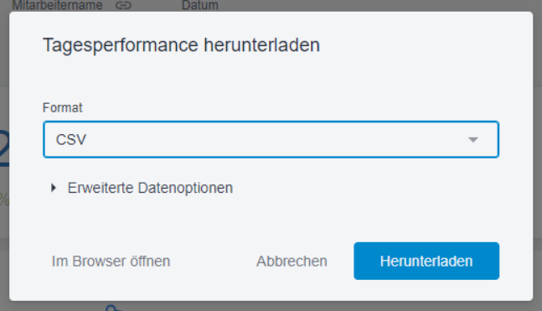The image size is (542, 311).
Task: Click the Mitarbeitername column header behind the dialog
Action: [x=57, y=5]
